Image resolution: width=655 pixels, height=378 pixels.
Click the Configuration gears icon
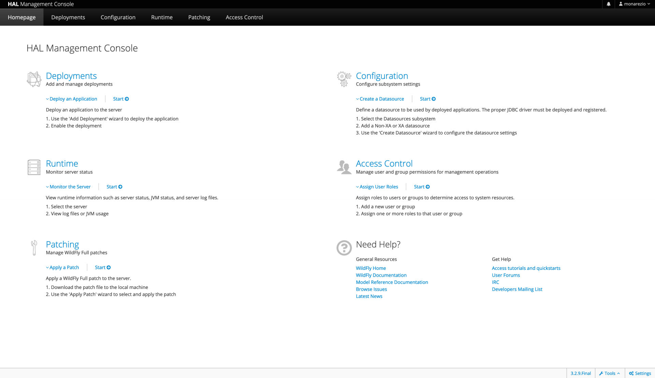[x=344, y=79]
